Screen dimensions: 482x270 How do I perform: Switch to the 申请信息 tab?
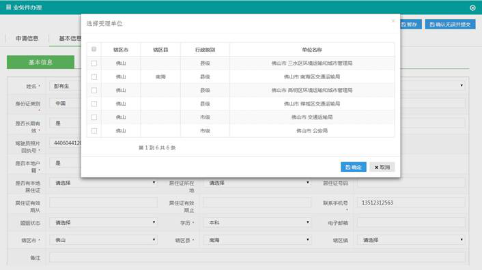pyautogui.click(x=27, y=38)
